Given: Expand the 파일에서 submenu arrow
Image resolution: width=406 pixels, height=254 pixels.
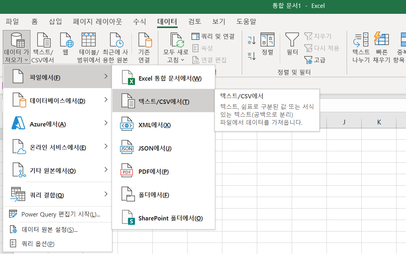Looking at the screenshot, I should point(106,77).
